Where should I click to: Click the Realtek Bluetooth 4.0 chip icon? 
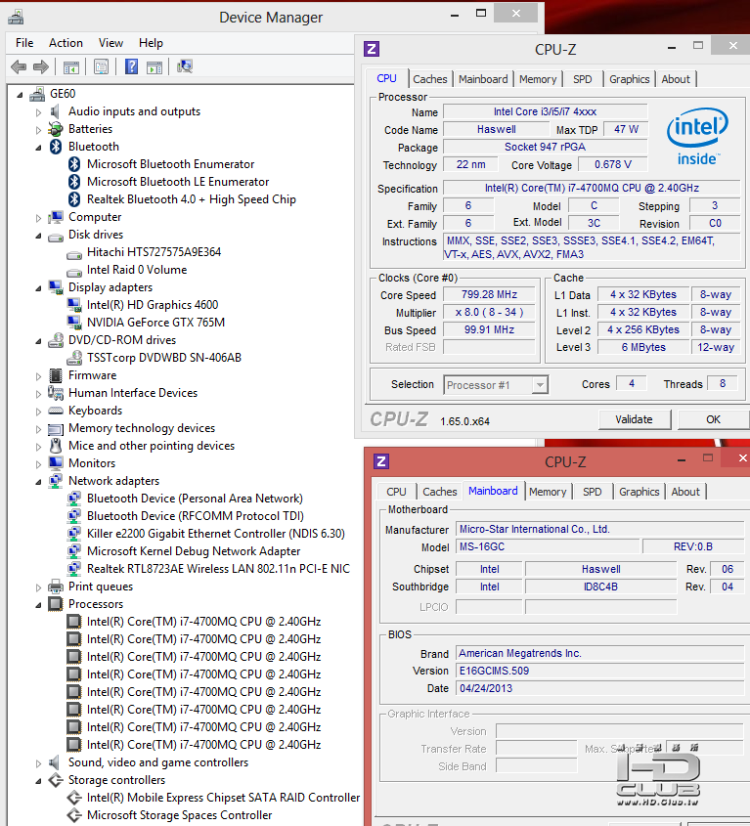coord(74,199)
